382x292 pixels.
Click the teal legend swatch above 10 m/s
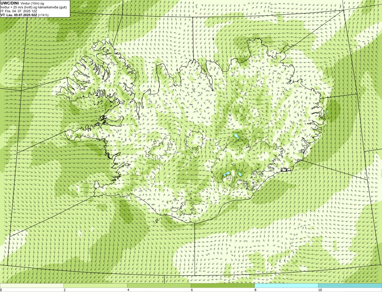click(350, 285)
